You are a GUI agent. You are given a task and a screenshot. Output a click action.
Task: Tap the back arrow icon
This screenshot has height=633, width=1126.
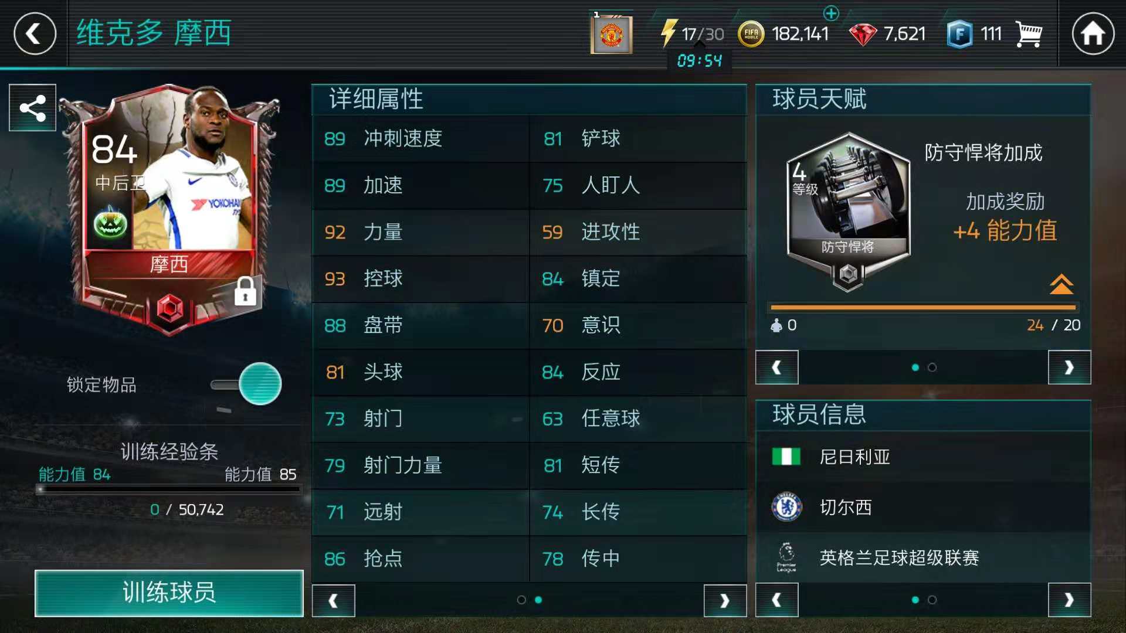[35, 34]
